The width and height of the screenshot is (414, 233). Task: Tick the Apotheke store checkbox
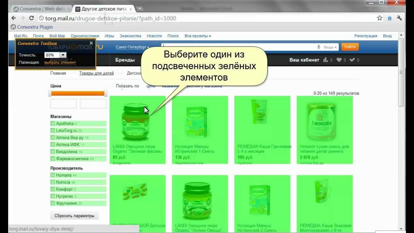pos(53,123)
